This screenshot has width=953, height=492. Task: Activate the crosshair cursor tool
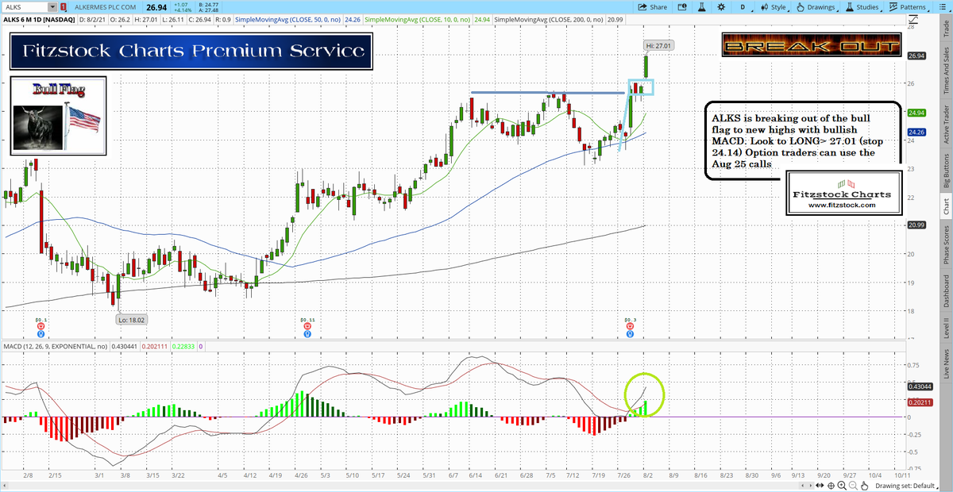(x=831, y=485)
